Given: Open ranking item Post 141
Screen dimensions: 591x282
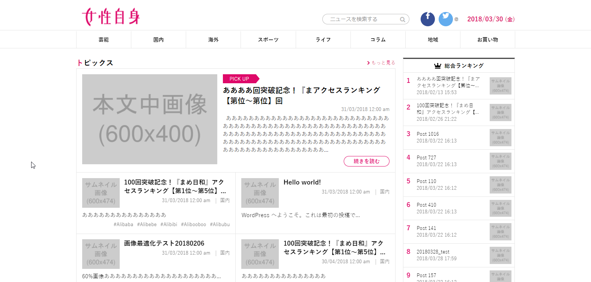Looking at the screenshot, I should (x=426, y=228).
